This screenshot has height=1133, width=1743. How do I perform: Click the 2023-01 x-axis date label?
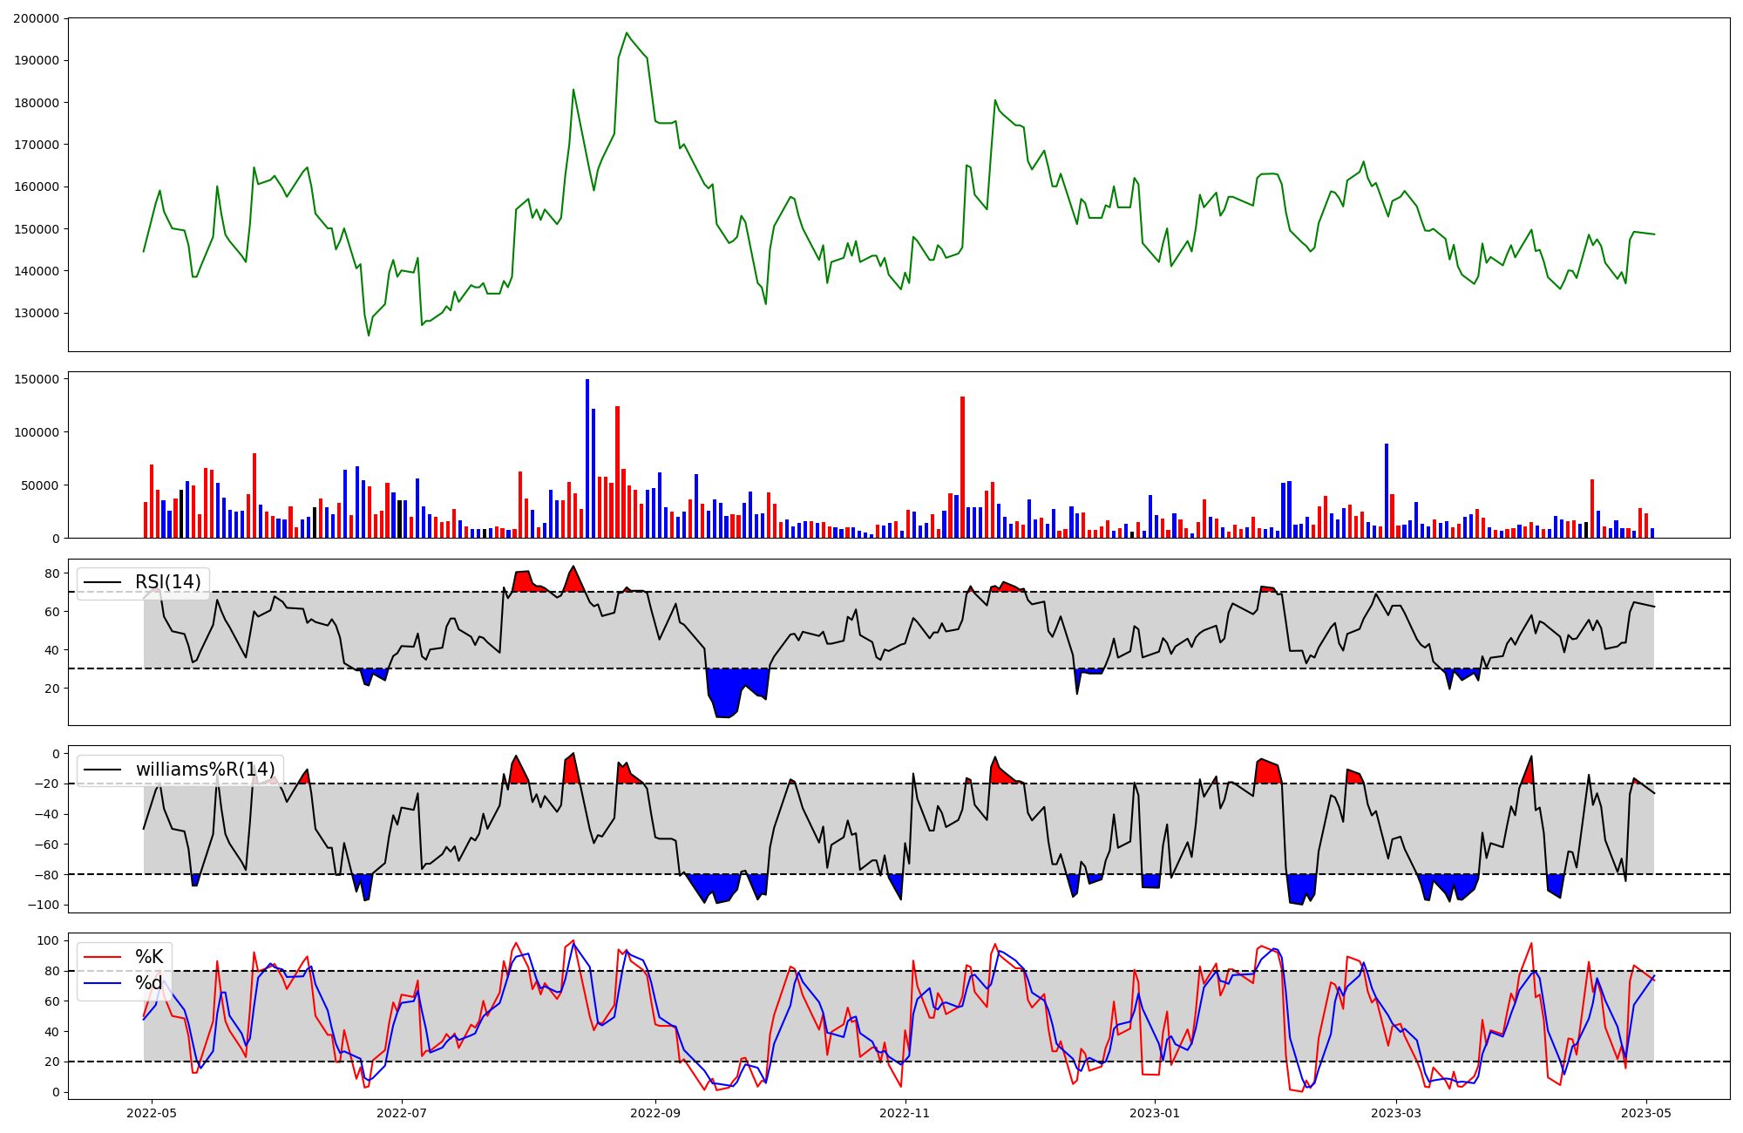1156,1113
